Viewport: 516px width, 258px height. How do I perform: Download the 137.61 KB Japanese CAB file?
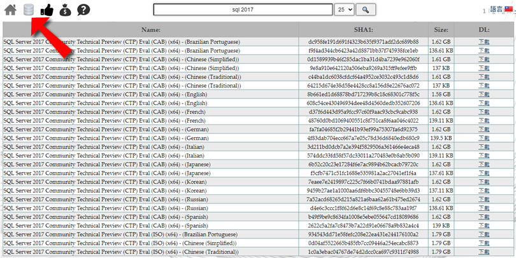[484, 173]
